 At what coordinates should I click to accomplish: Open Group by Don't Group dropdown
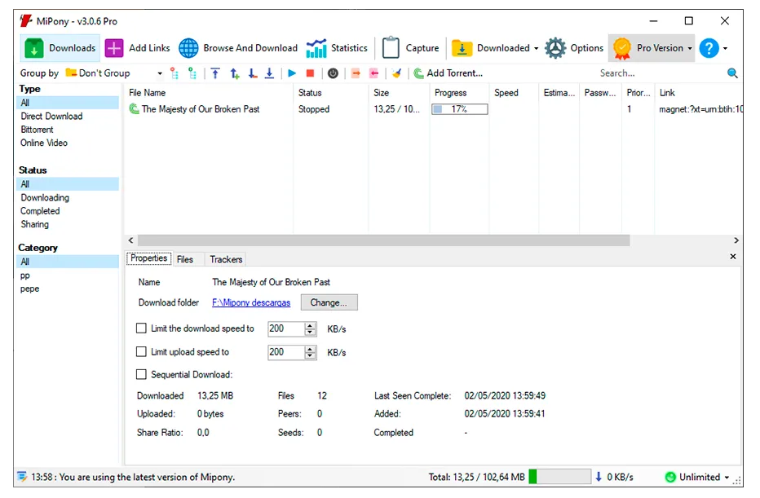click(114, 73)
